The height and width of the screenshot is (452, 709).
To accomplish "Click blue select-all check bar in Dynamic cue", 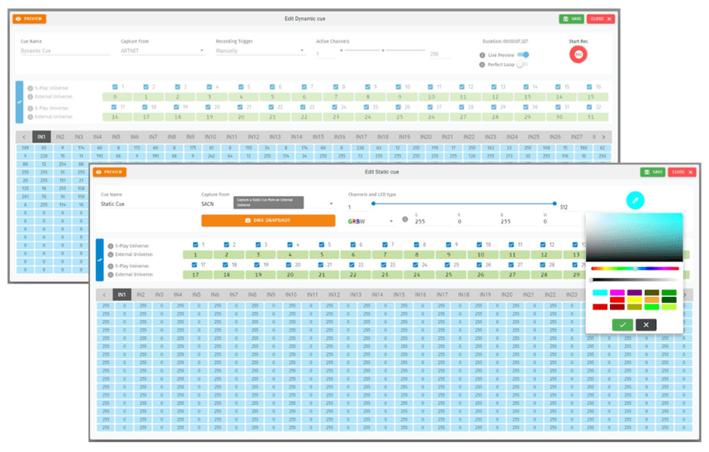I will pyautogui.click(x=20, y=102).
